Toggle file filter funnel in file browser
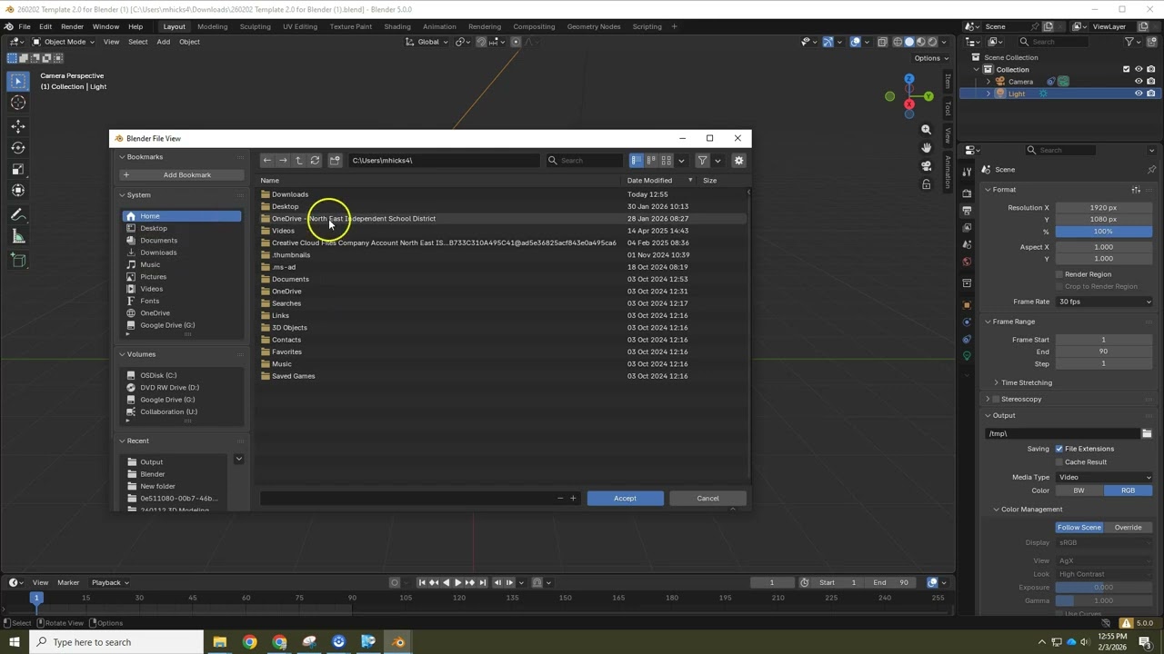1164x654 pixels. point(702,161)
